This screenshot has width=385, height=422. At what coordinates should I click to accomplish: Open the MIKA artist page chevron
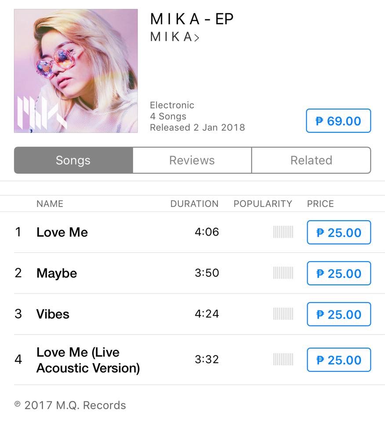click(x=197, y=38)
